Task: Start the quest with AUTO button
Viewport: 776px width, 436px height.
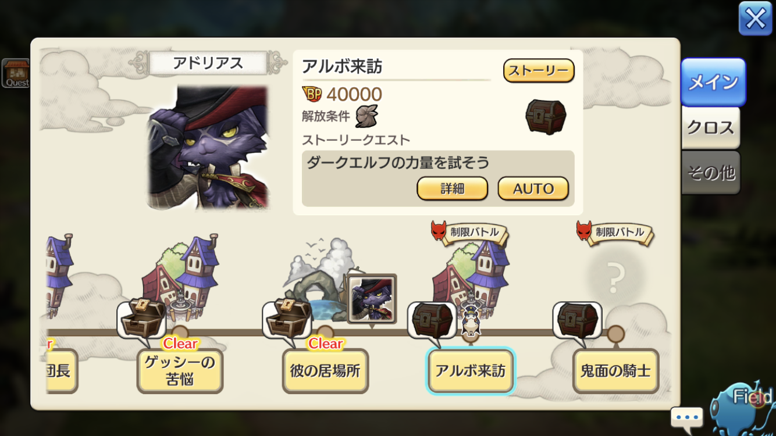Action: 533,188
